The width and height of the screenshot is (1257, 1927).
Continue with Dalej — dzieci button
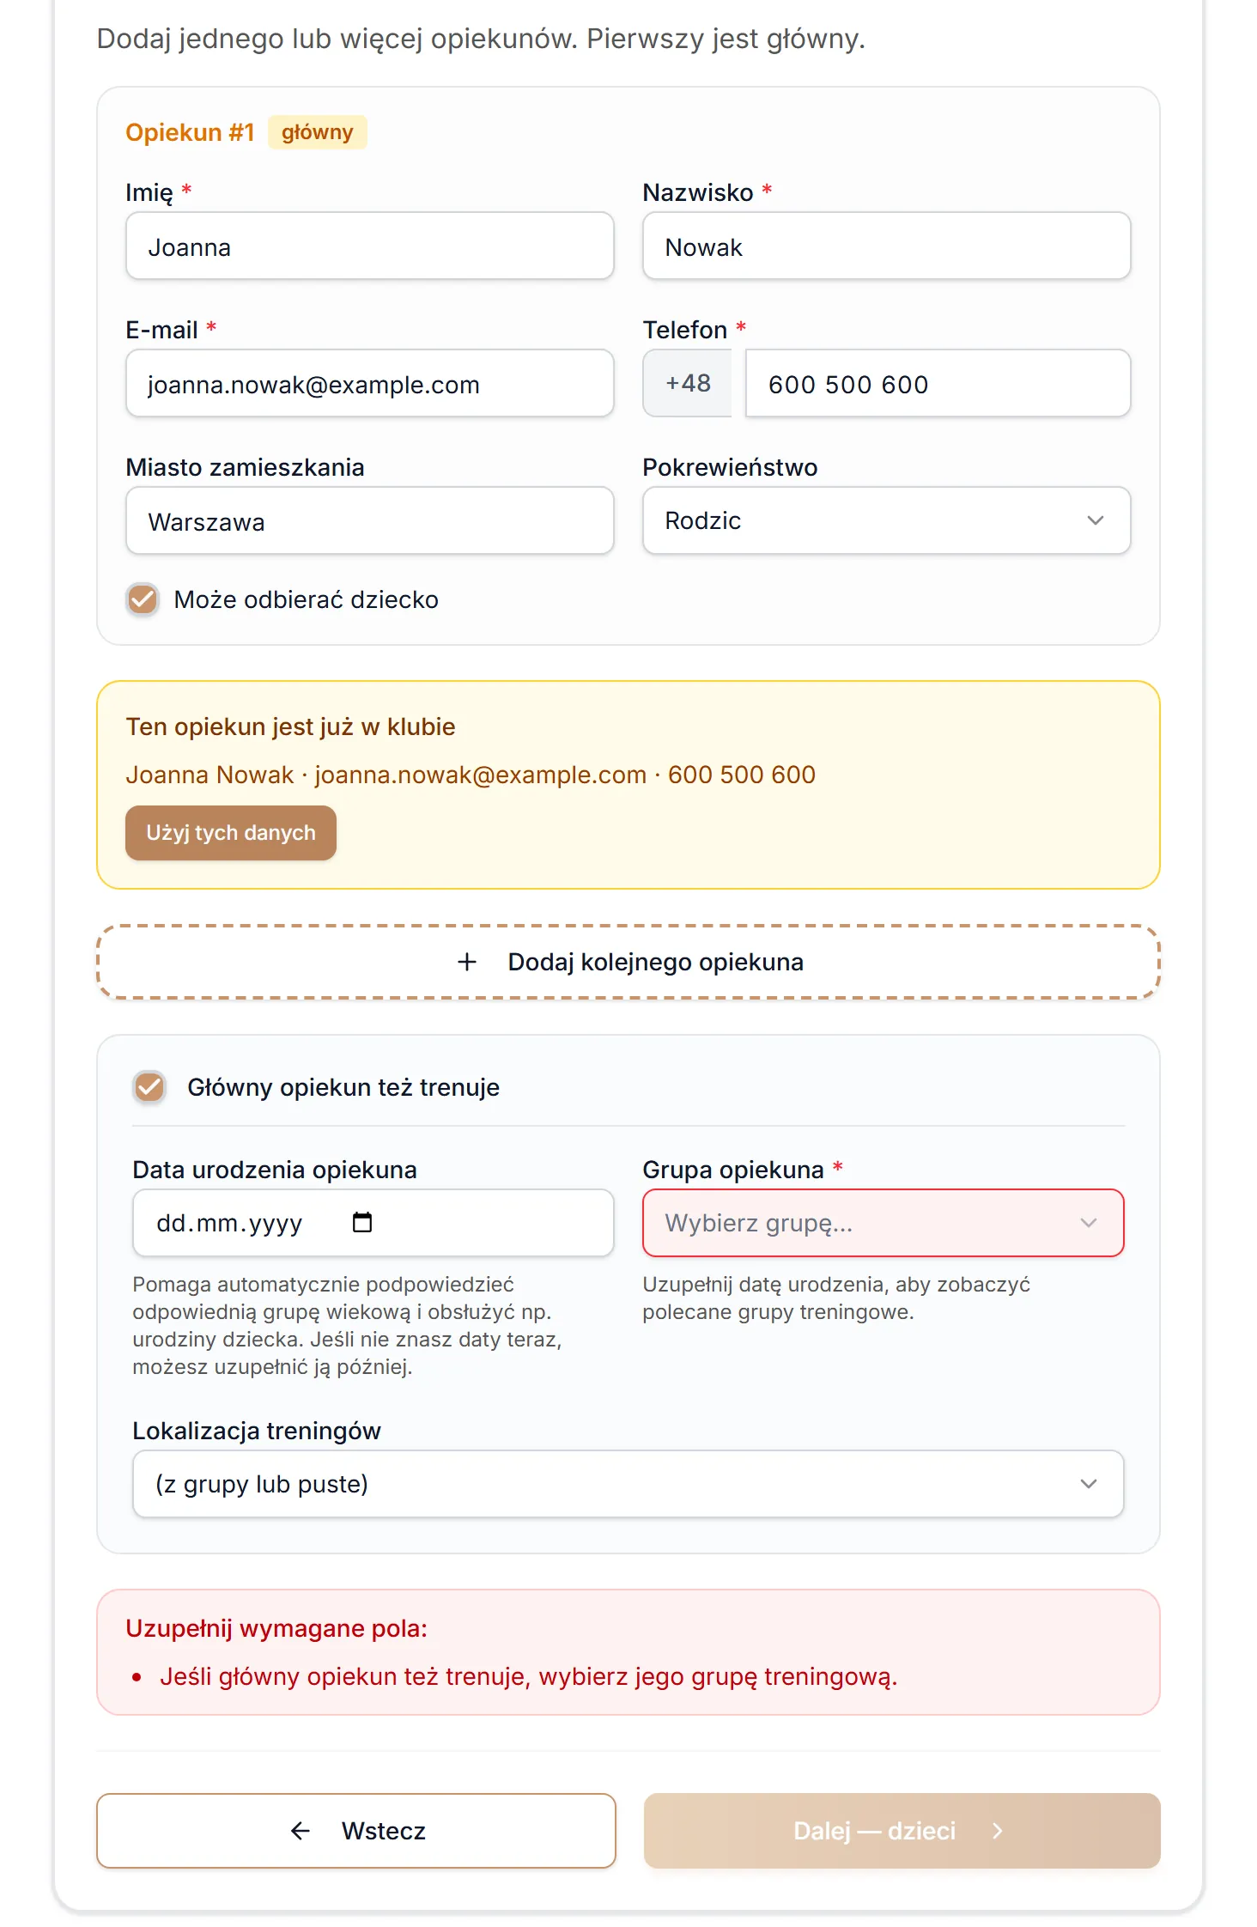pyautogui.click(x=902, y=1831)
